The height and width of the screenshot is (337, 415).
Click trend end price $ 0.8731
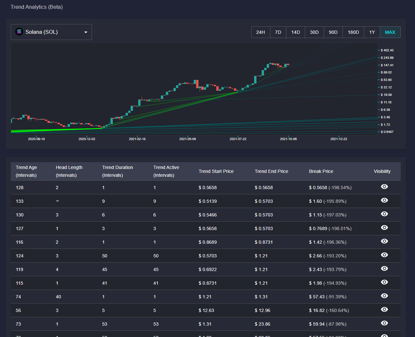point(264,242)
